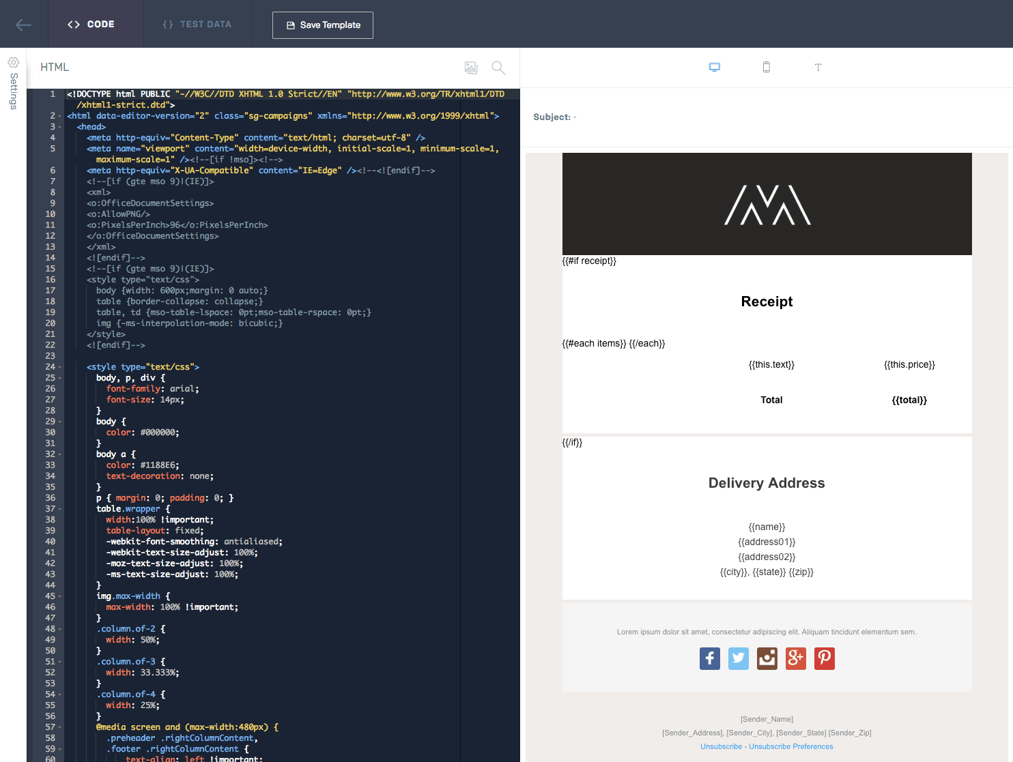Open the TEST DATA tab

click(x=197, y=24)
